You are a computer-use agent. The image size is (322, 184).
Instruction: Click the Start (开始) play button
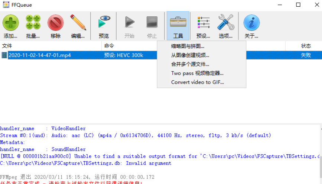pyautogui.click(x=130, y=22)
